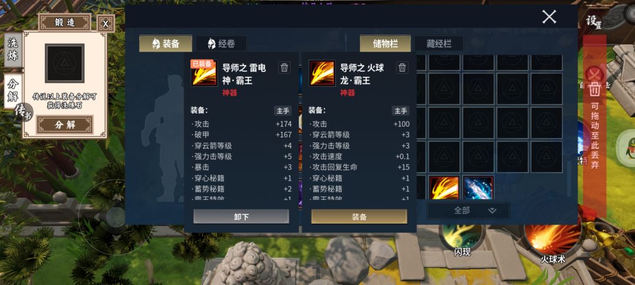Open the 经卷 scrolls tab
Screen dimensions: 635x285
(x=221, y=43)
